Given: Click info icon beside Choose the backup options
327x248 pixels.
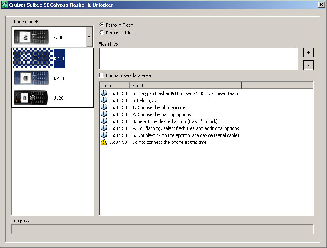Looking at the screenshot, I should [x=104, y=114].
